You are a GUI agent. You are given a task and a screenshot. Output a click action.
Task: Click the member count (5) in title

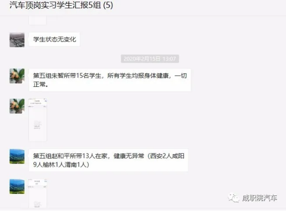click(108, 5)
